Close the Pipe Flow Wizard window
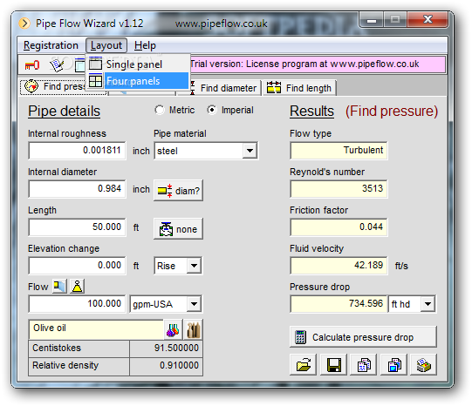The image size is (472, 406). [x=428, y=20]
